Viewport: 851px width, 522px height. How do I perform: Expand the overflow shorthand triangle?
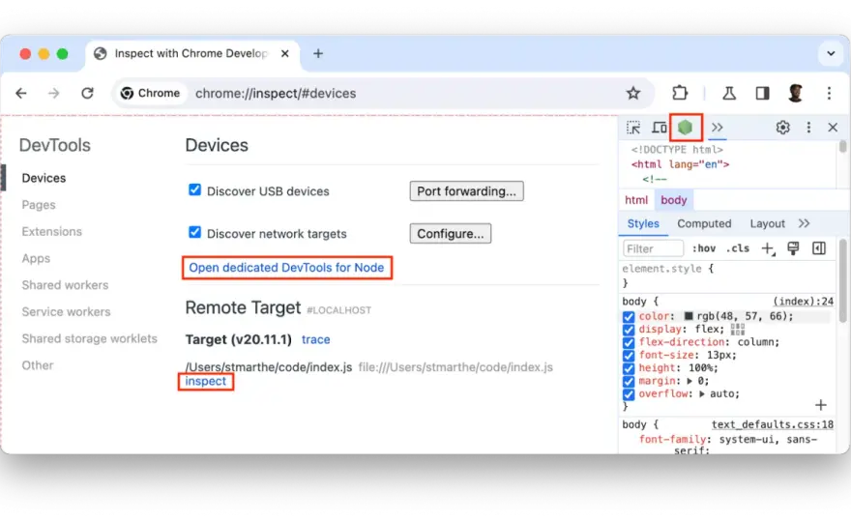coord(702,394)
